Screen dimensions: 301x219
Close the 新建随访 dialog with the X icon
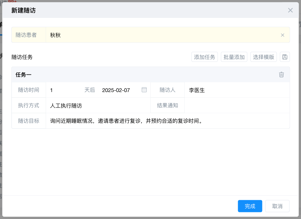point(290,10)
